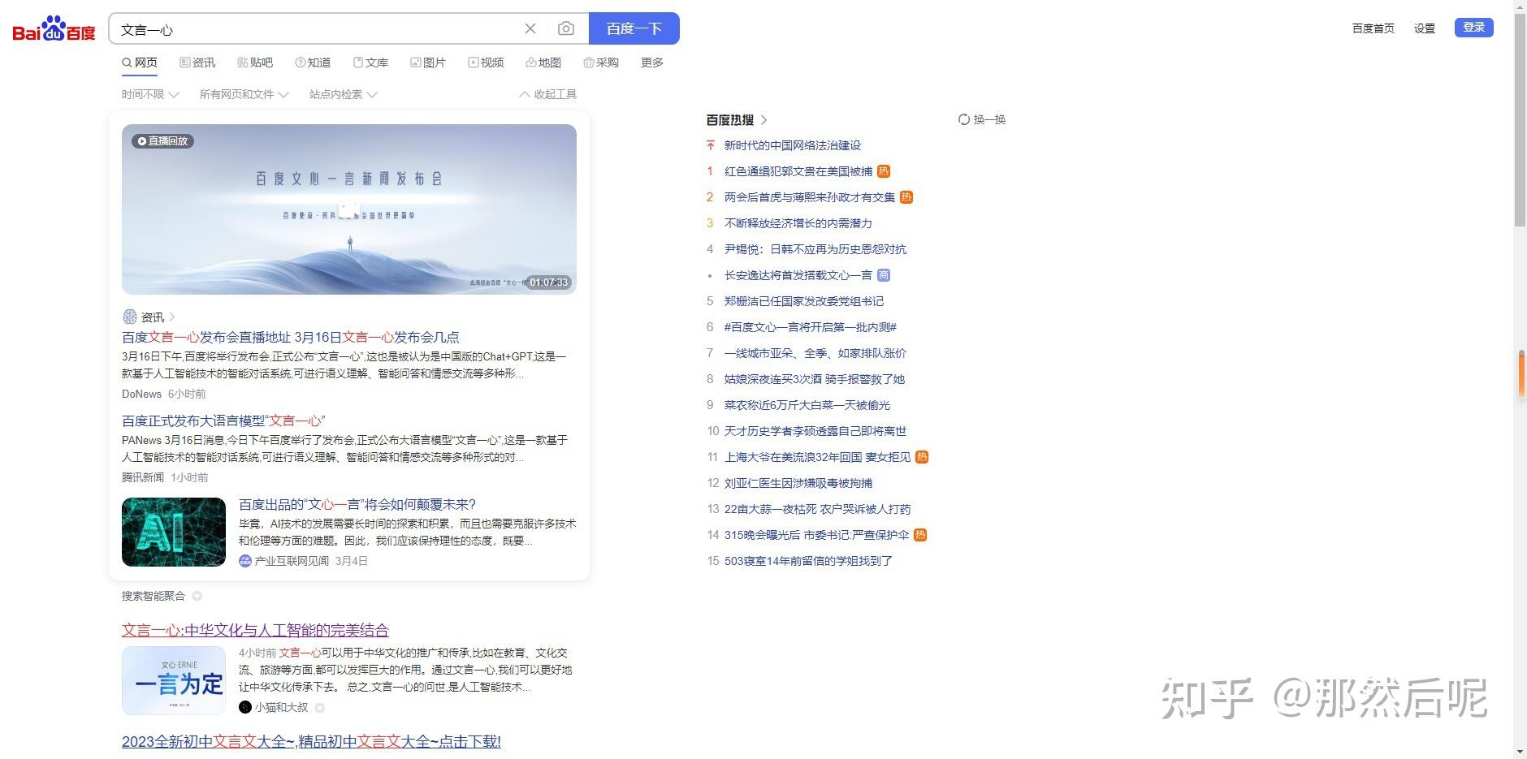1527x759 pixels.
Task: Click the 产业互联网见闻 source avatar icon
Action: [245, 561]
